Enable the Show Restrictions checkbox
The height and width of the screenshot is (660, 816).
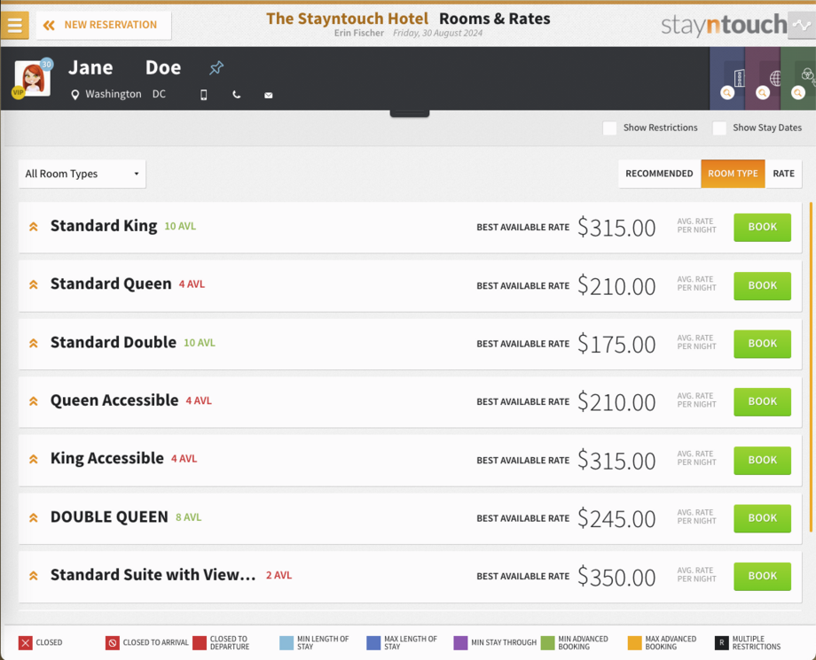coord(609,128)
